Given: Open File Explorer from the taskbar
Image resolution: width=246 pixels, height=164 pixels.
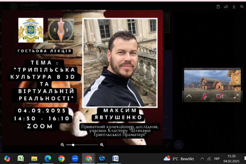Looking at the screenshot, I should click(34, 159).
